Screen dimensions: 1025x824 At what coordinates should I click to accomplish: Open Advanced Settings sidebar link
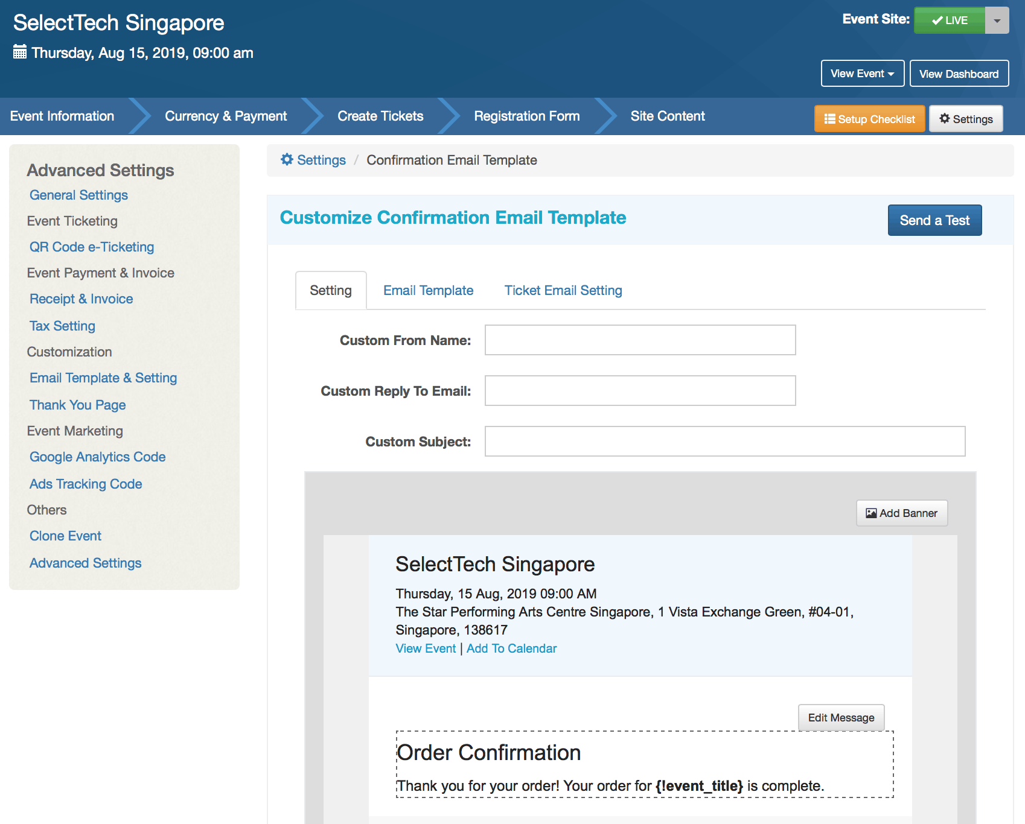pos(86,563)
